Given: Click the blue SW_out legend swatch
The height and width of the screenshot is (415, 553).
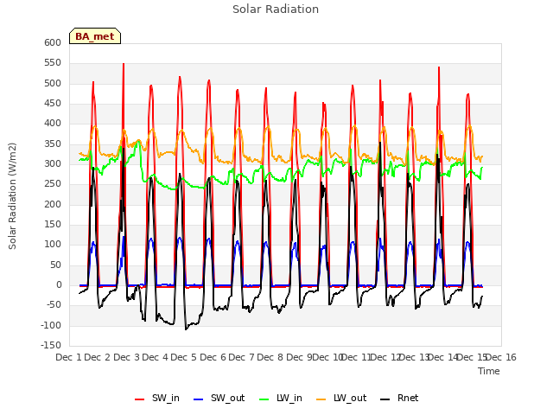Looking at the screenshot, I should [199, 399].
